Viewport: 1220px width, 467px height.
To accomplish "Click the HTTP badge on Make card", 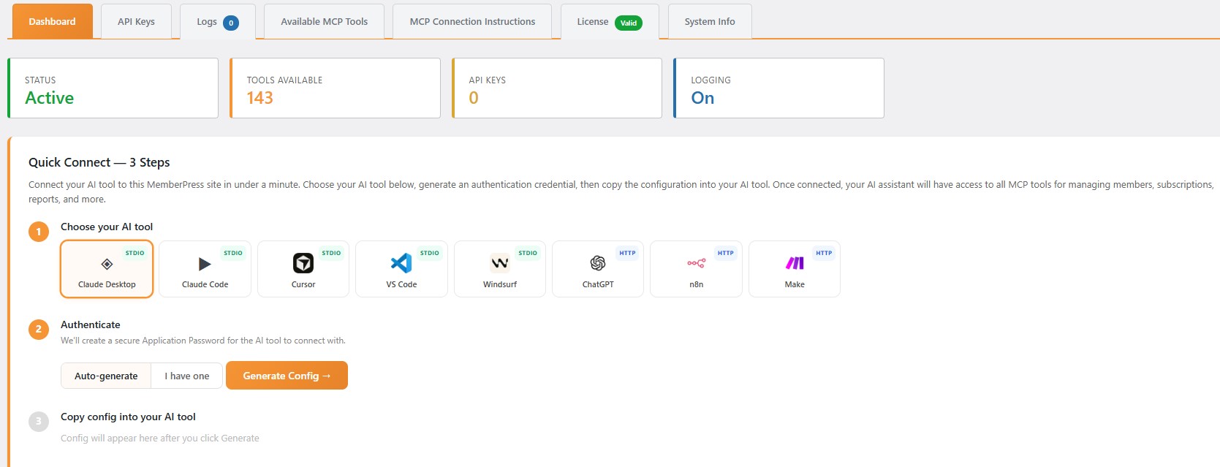I will pyautogui.click(x=824, y=253).
